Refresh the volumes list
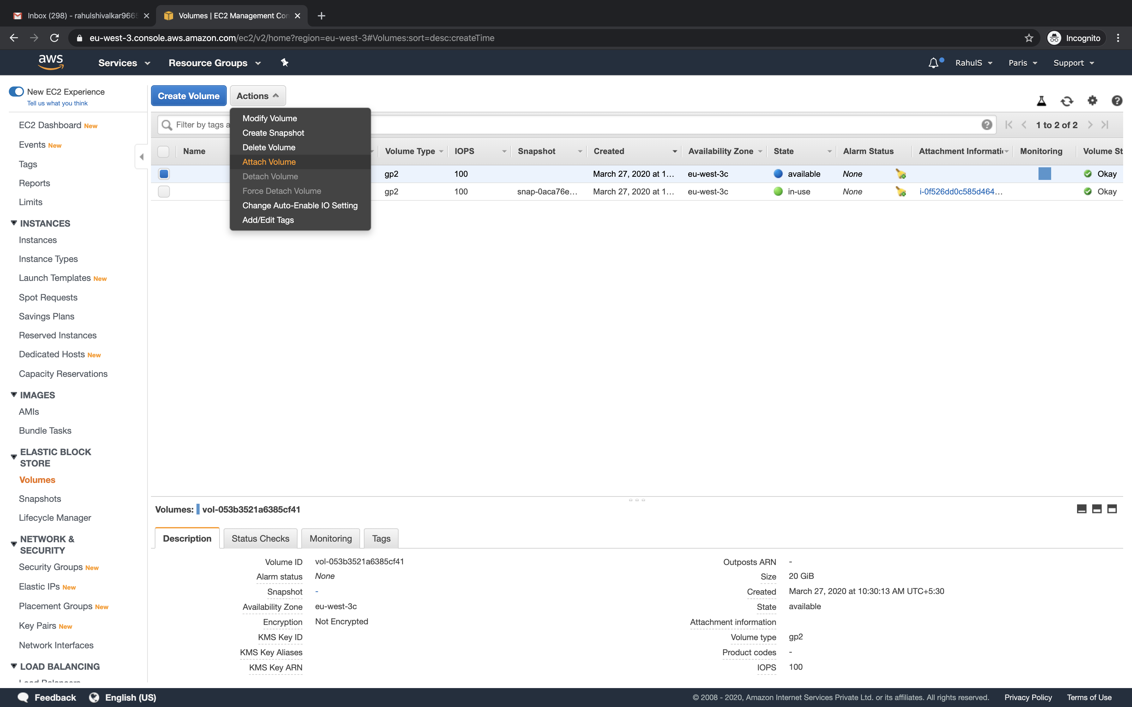The image size is (1132, 707). point(1067,101)
